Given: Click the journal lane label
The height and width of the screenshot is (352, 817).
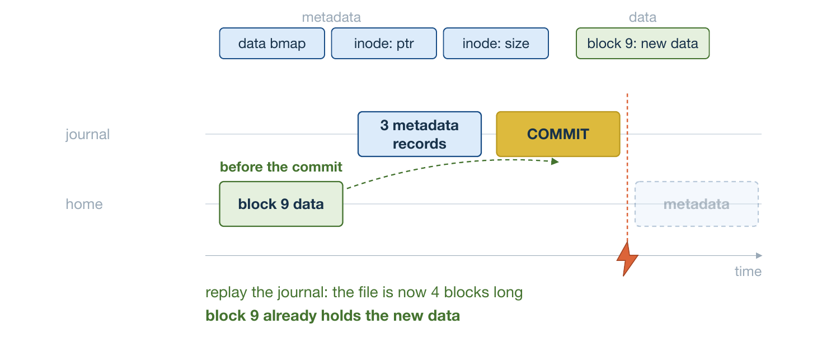Looking at the screenshot, I should point(88,134).
